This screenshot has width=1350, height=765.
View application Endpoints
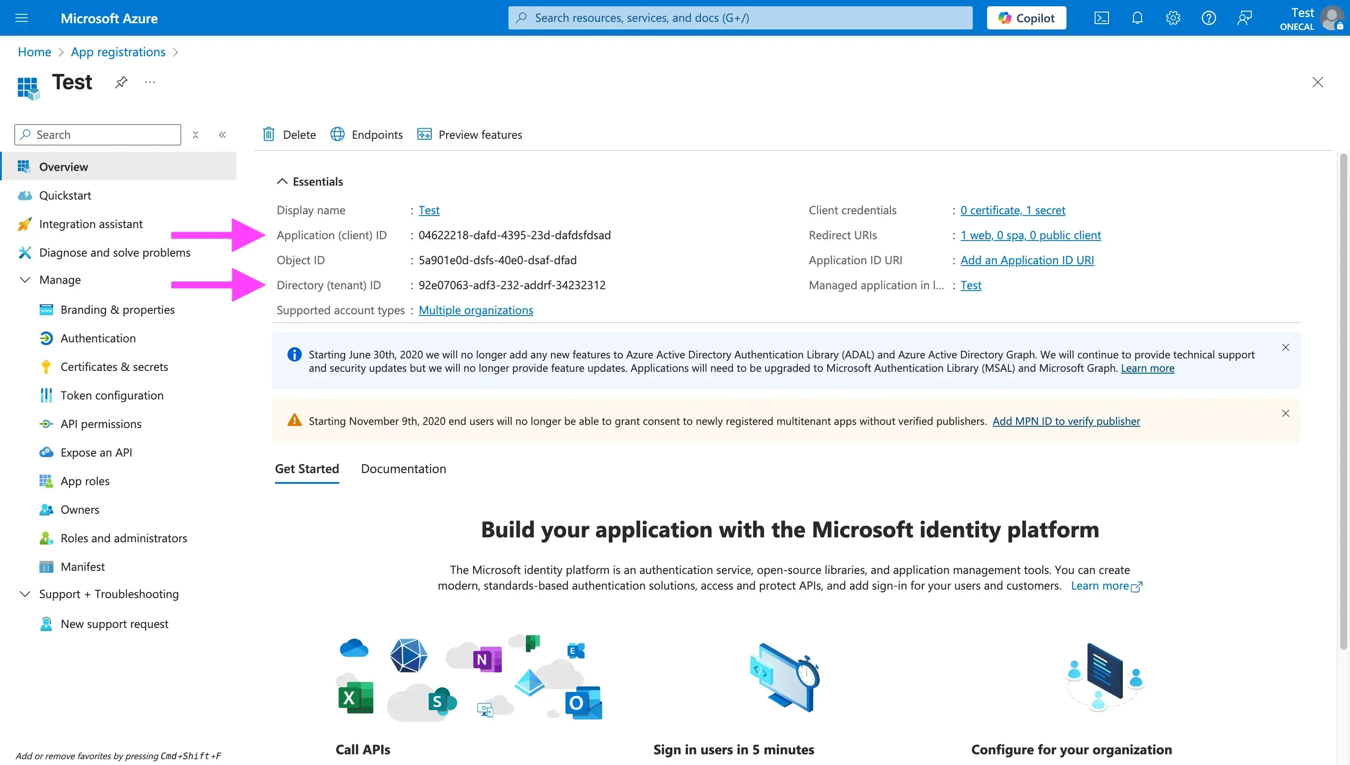click(x=366, y=134)
